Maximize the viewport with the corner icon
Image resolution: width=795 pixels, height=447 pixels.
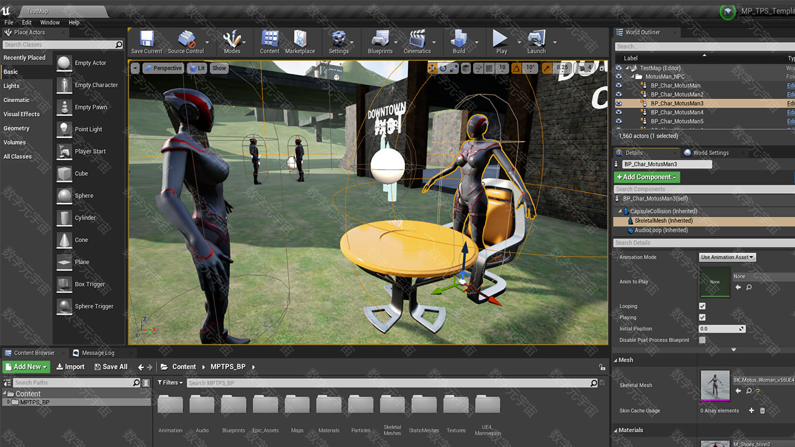602,69
